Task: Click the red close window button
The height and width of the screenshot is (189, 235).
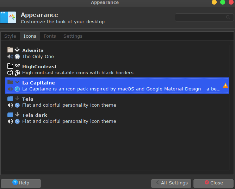Action: pos(231,2)
